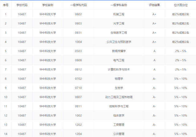Click the 一级学科代码 column header
The image size is (196, 137).
(78, 5)
